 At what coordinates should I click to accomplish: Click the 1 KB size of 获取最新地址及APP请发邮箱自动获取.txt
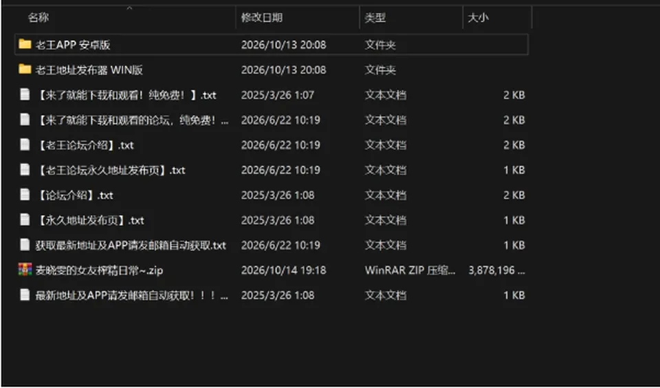(514, 245)
